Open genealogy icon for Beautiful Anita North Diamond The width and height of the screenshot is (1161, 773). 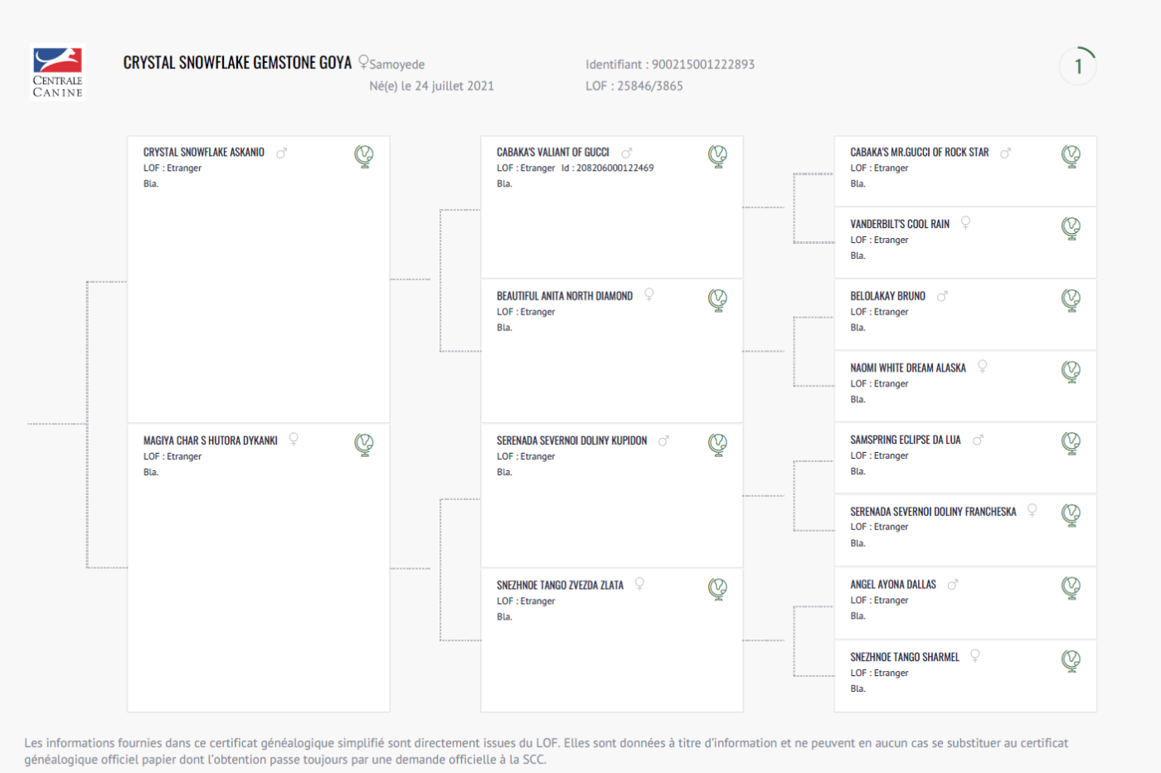pyautogui.click(x=717, y=300)
